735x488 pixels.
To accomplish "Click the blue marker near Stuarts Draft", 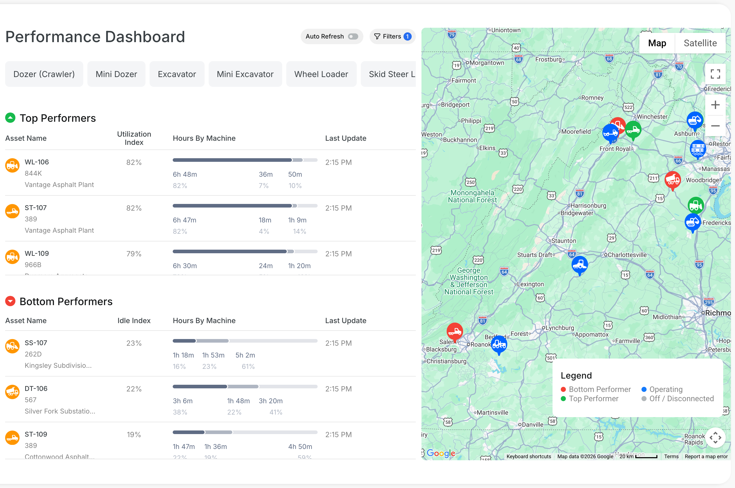I will (579, 266).
